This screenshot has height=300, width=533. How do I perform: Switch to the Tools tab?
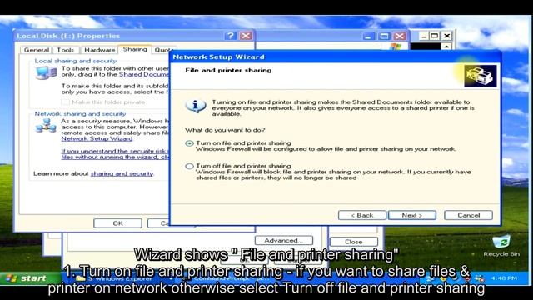pos(65,50)
